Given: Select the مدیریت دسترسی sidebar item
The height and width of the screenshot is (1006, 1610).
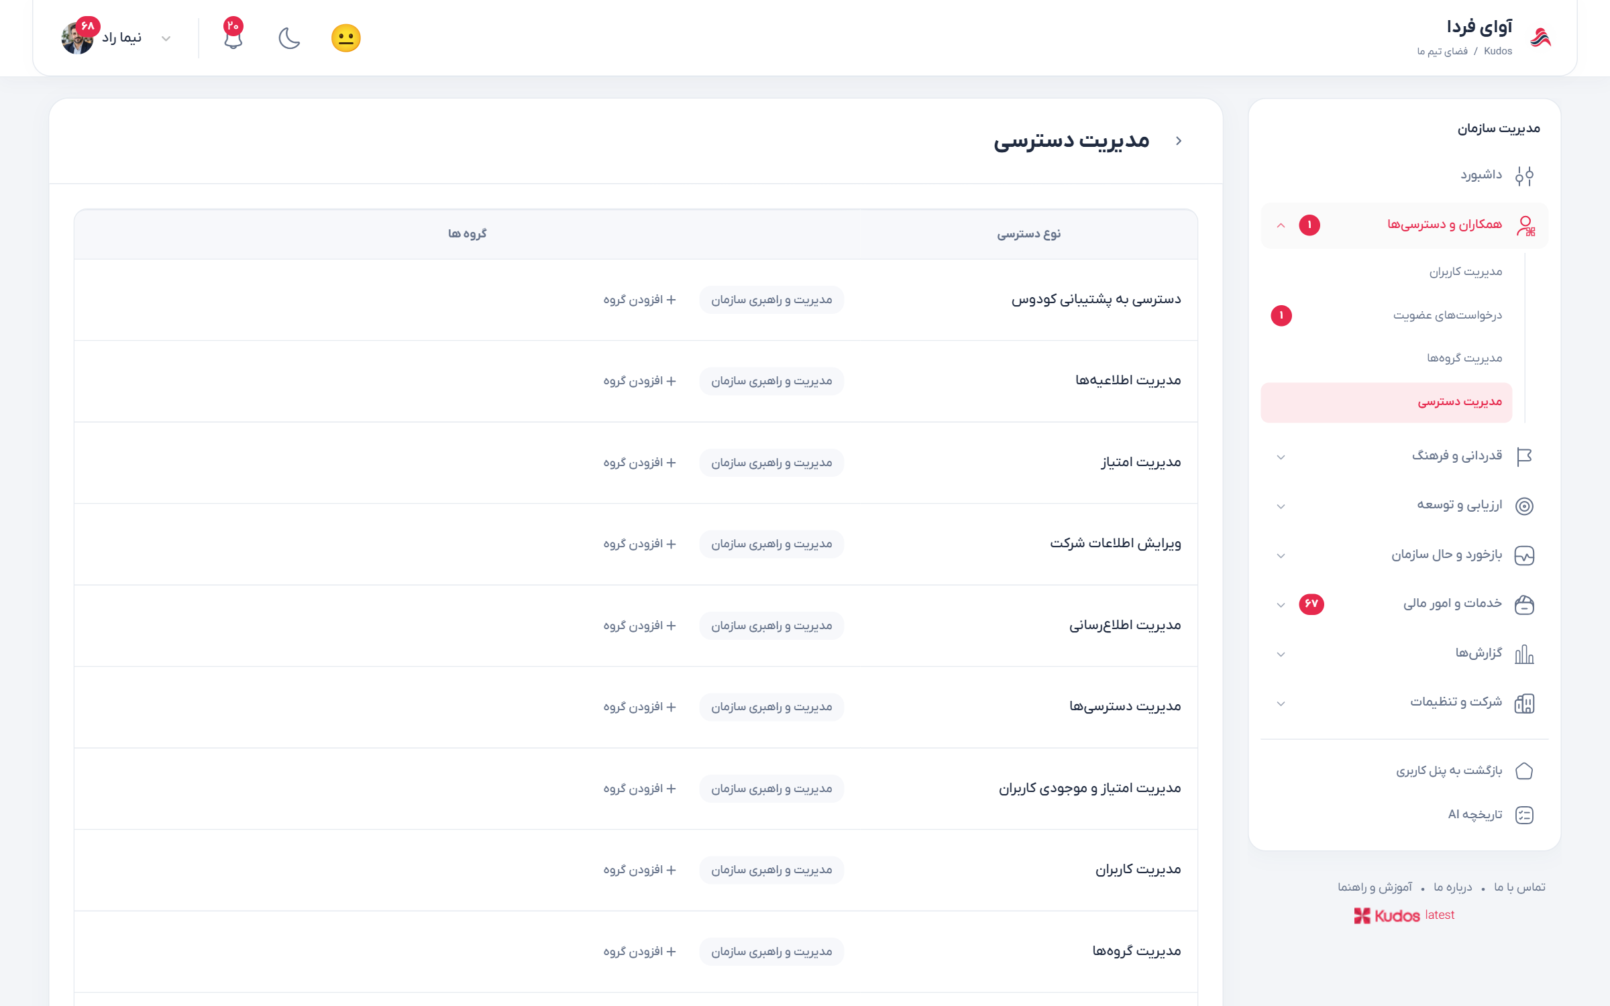Looking at the screenshot, I should pyautogui.click(x=1386, y=402).
